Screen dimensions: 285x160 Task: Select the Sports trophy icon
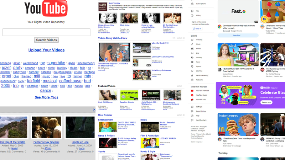pos(192,66)
